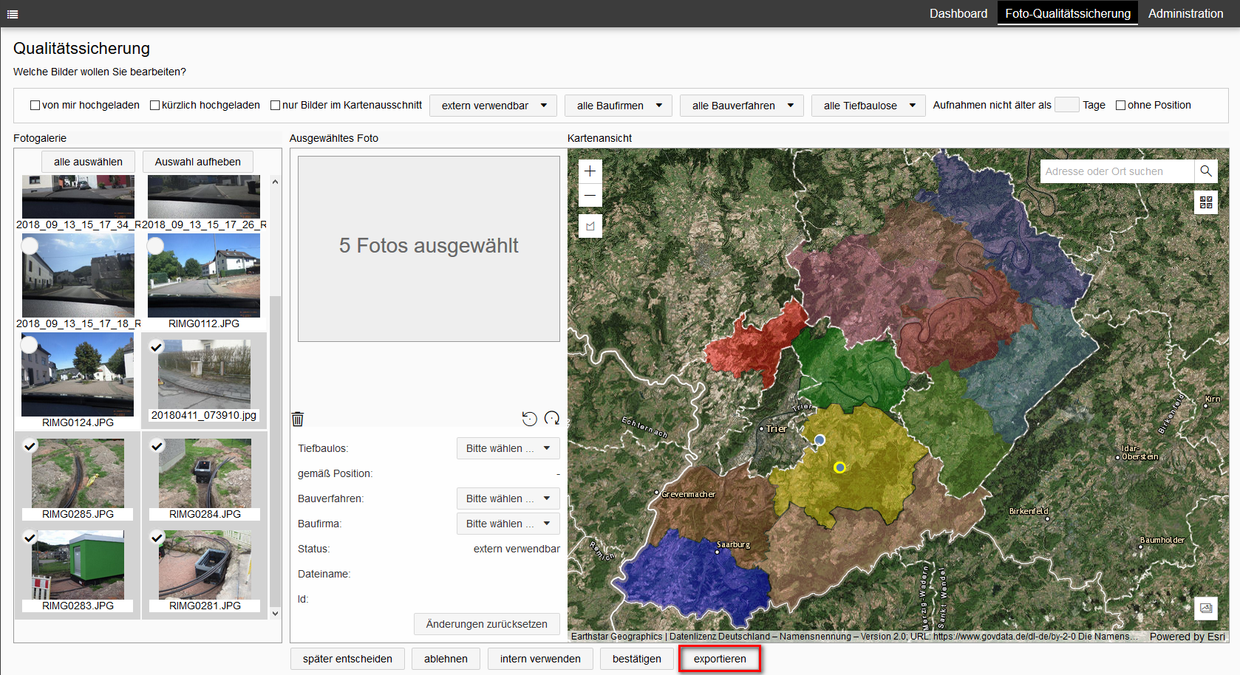Image resolution: width=1240 pixels, height=675 pixels.
Task: Open RIMG0281.JPG thumbnail
Action: [205, 564]
